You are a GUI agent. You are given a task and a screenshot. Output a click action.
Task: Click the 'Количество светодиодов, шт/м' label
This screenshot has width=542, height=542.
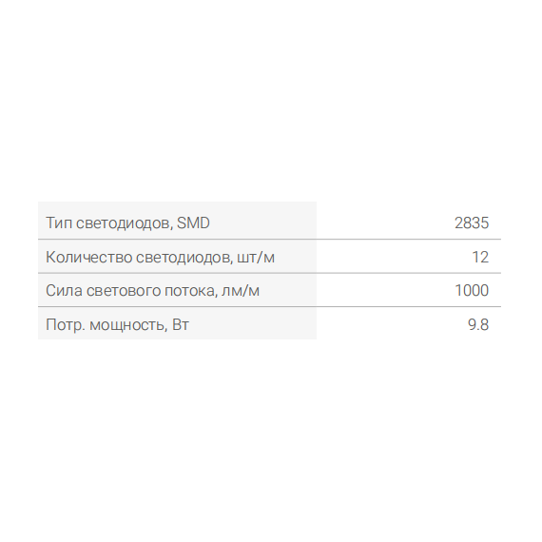click(x=160, y=257)
